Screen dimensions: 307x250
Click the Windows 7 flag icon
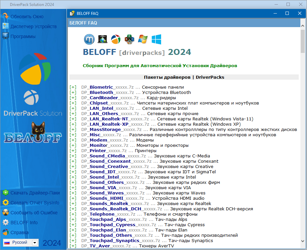click(143, 39)
